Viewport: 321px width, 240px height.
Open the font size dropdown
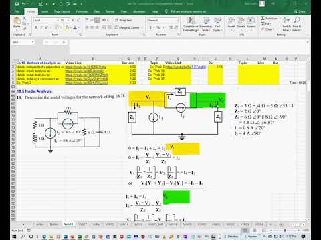[x=68, y=20]
